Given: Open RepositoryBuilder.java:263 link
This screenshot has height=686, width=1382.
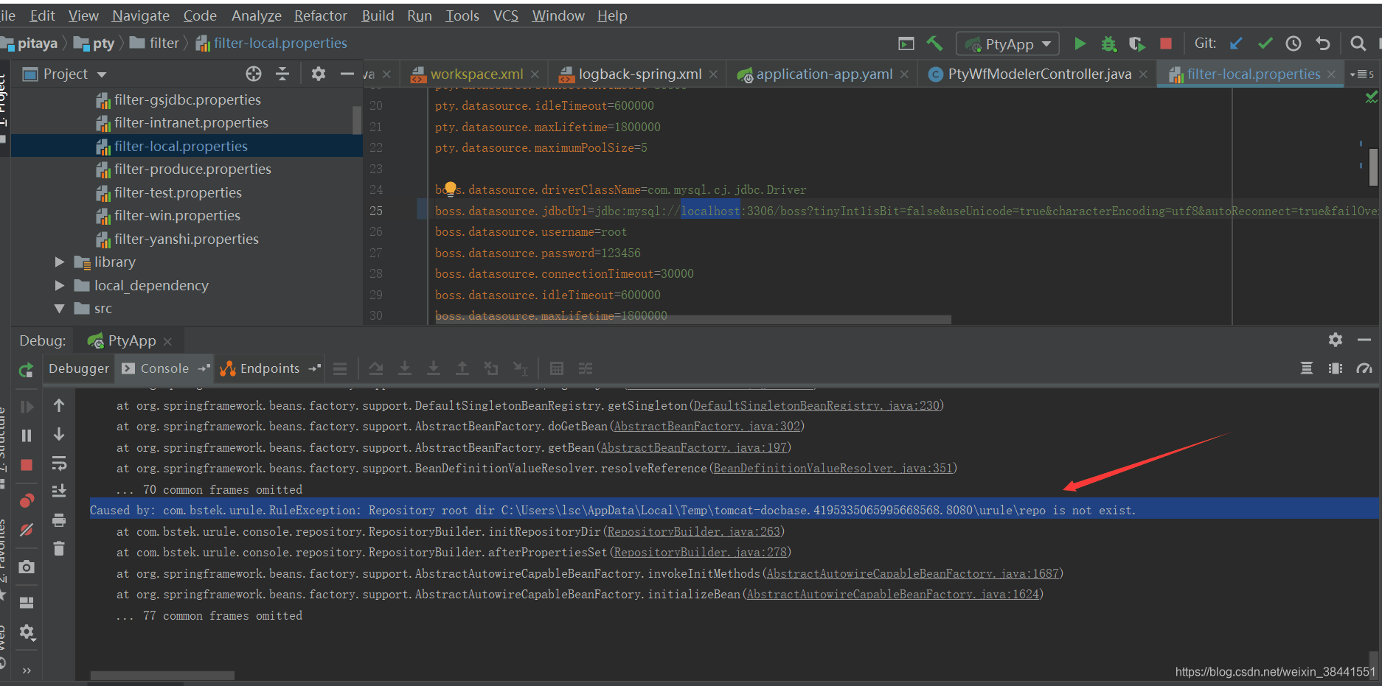Looking at the screenshot, I should click(x=693, y=531).
